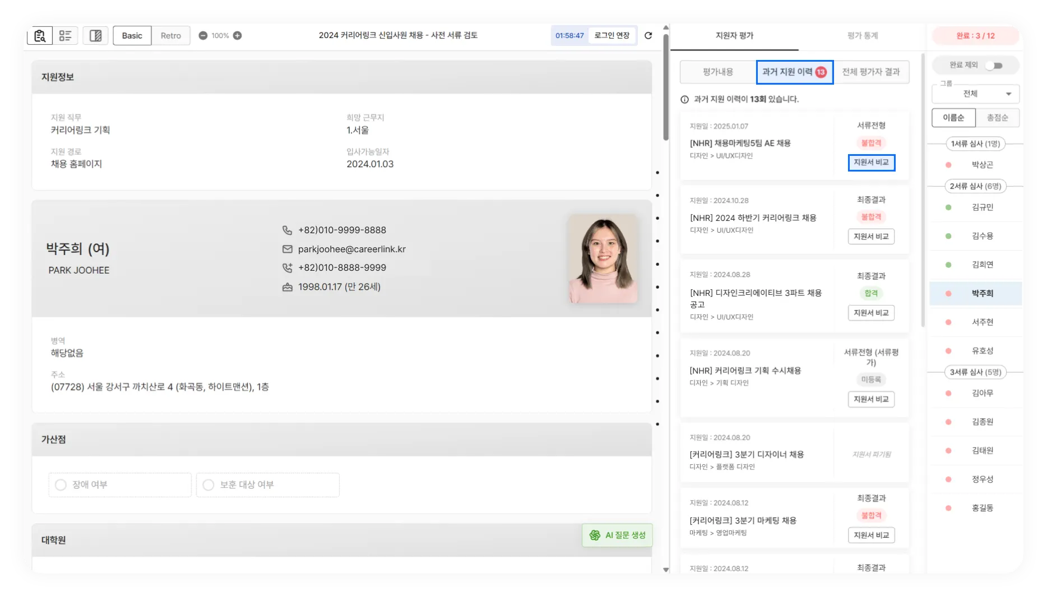
Task: Click the secondary phone icon beside +82)010-8888-9999
Action: tap(287, 267)
